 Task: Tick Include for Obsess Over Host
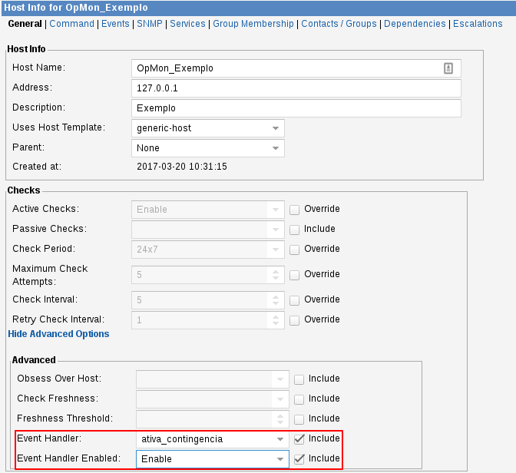point(299,379)
